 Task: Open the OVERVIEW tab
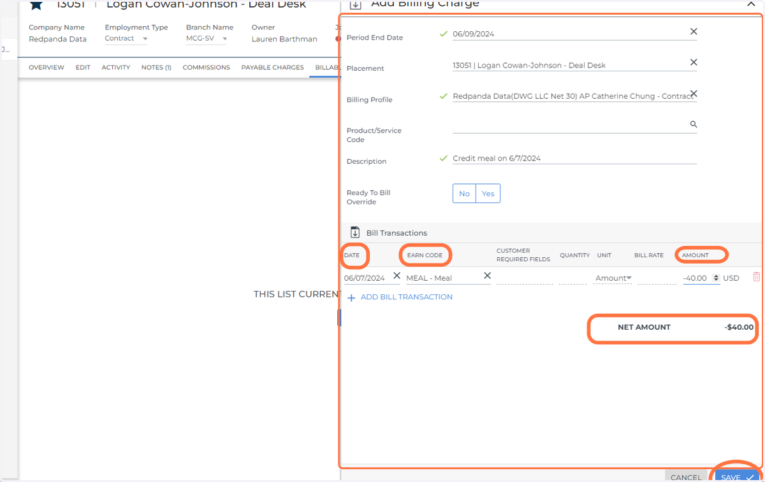(47, 67)
